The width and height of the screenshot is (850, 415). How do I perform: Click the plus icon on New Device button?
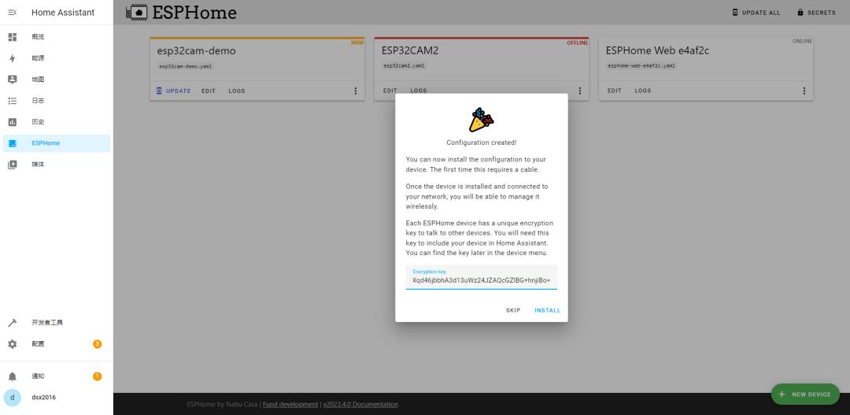(782, 395)
